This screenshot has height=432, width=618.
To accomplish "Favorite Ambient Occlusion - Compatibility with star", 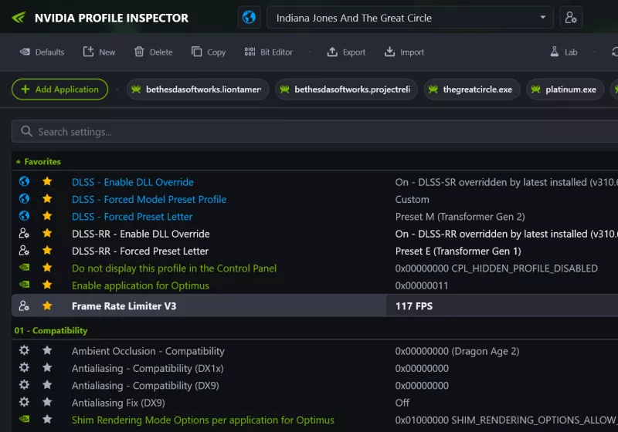I will (47, 350).
